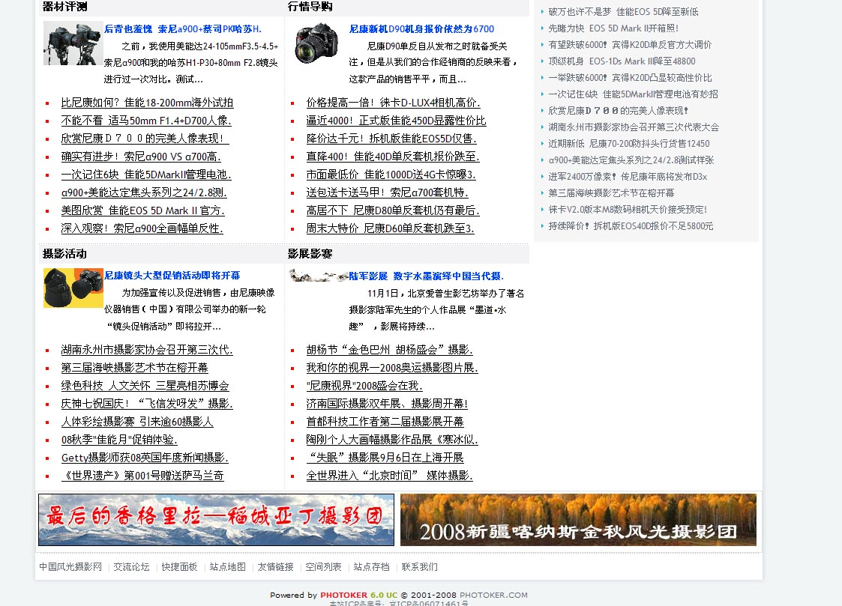Open sidebar link 有望跌破6000 宾得K20D单反官方大调价

click(629, 45)
